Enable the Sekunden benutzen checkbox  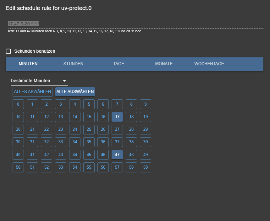[8, 51]
